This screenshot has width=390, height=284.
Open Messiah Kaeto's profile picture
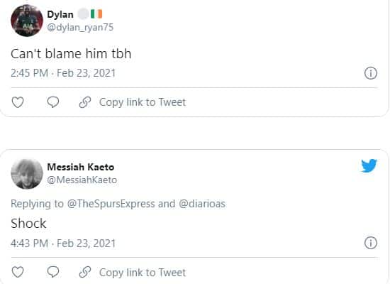[x=27, y=174]
